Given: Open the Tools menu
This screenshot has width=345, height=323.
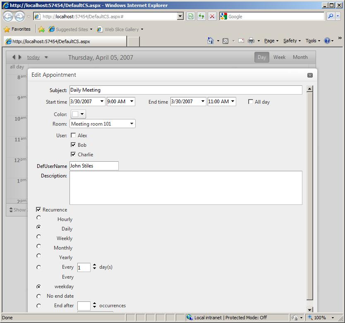Looking at the screenshot, I should pos(313,41).
